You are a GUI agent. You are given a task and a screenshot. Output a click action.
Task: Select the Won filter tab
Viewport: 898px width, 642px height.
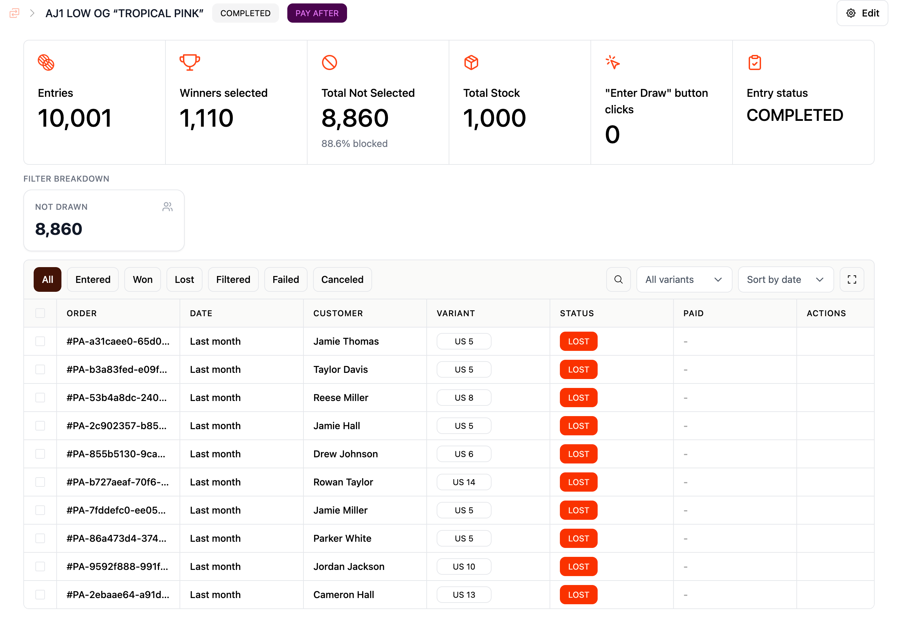(143, 279)
